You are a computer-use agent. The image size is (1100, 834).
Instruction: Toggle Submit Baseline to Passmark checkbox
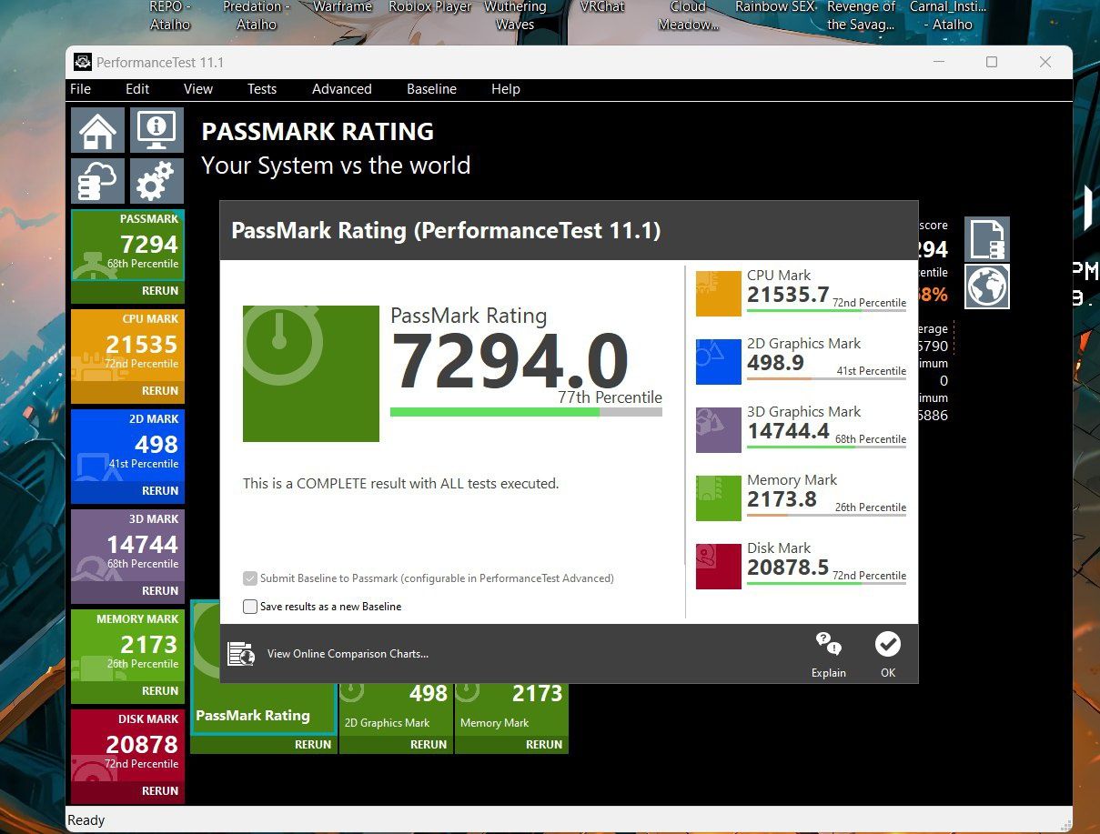(250, 578)
